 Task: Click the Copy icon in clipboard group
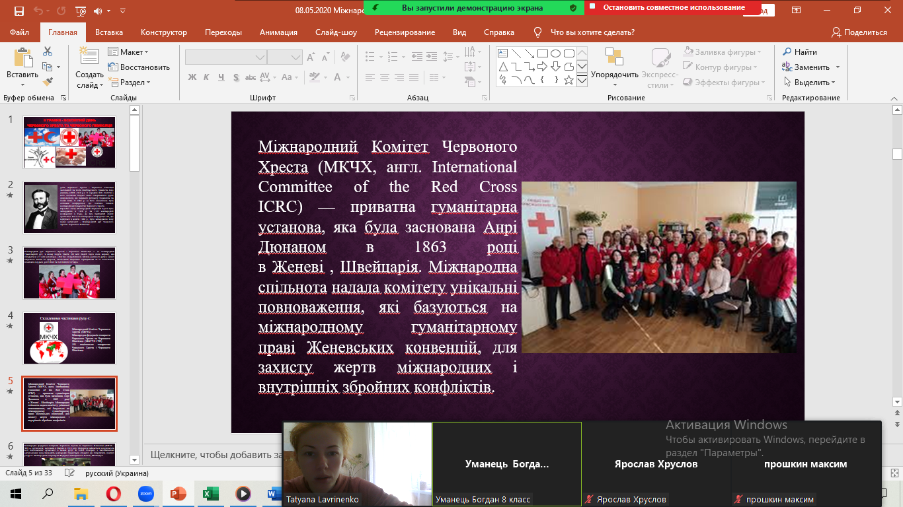tap(48, 67)
